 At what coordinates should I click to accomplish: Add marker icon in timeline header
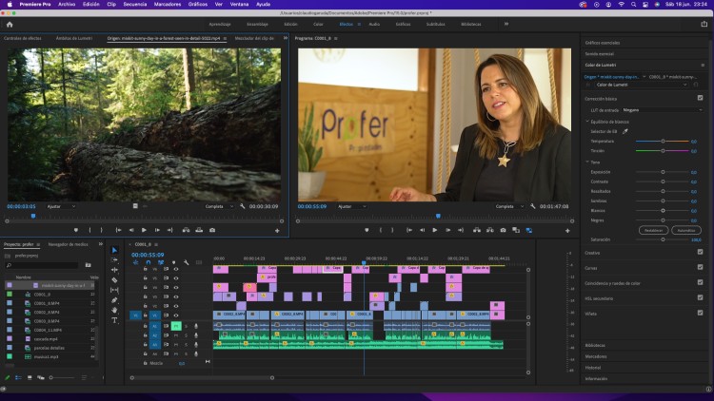click(x=173, y=262)
